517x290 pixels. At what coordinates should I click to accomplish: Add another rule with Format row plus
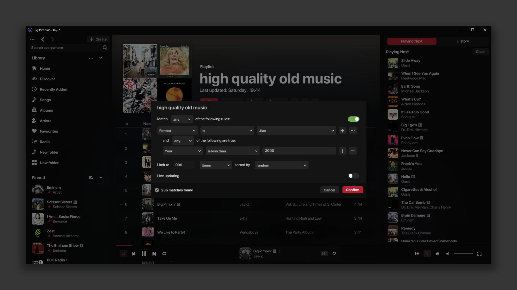(342, 131)
